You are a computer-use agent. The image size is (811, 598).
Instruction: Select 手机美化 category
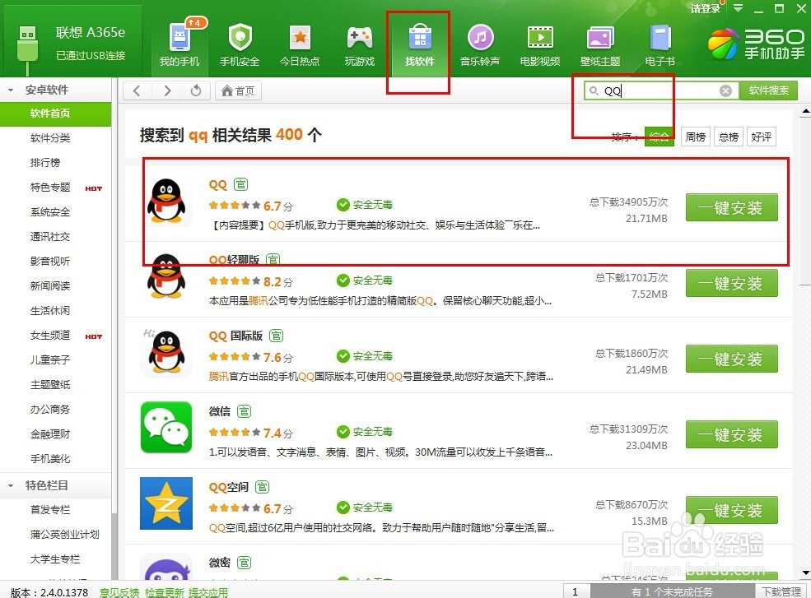coord(50,458)
